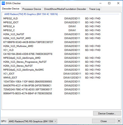Expand the up-arrow options button beside Close

click(x=119, y=121)
